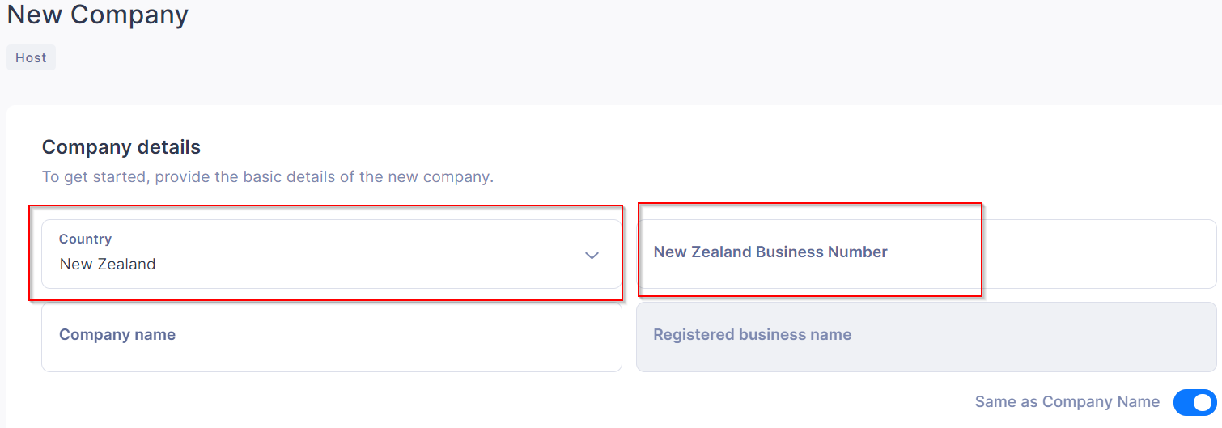Click the Host tag badge
The width and height of the screenshot is (1222, 428).
tap(31, 57)
